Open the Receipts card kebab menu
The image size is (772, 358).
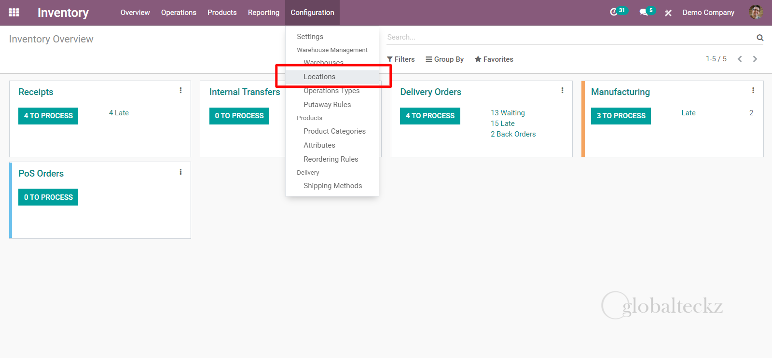pyautogui.click(x=180, y=90)
